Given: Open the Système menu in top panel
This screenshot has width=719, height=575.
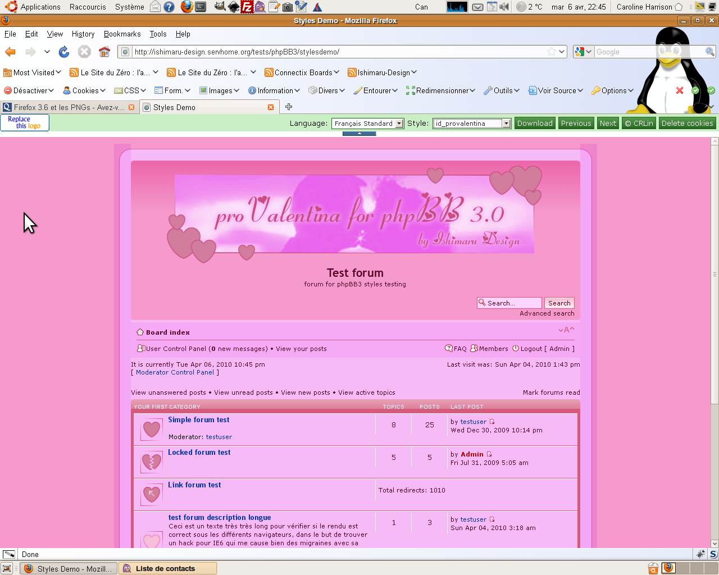Looking at the screenshot, I should click(130, 7).
